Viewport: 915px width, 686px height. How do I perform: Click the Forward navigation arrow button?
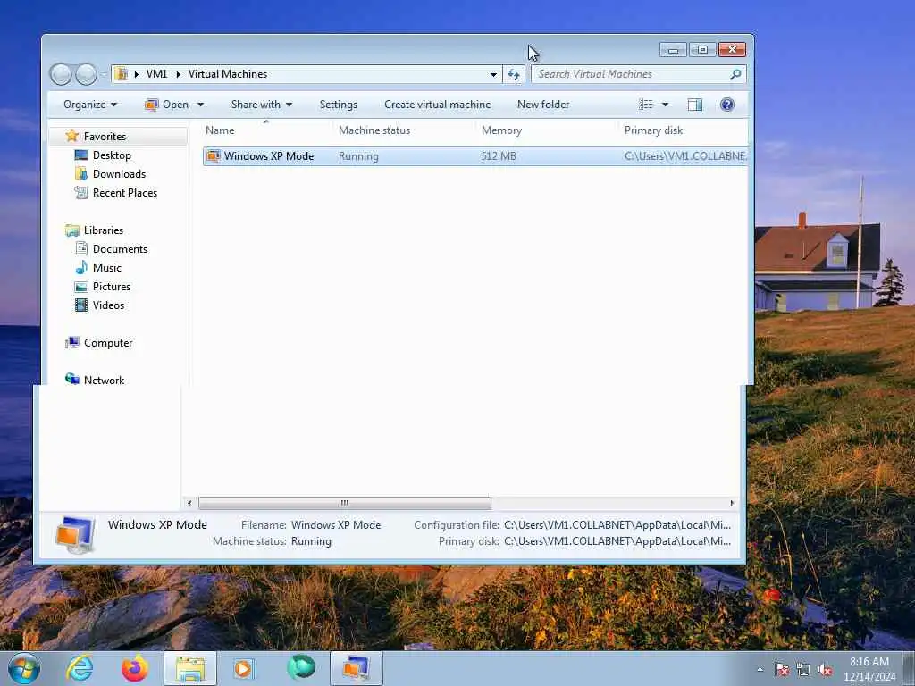pos(87,74)
